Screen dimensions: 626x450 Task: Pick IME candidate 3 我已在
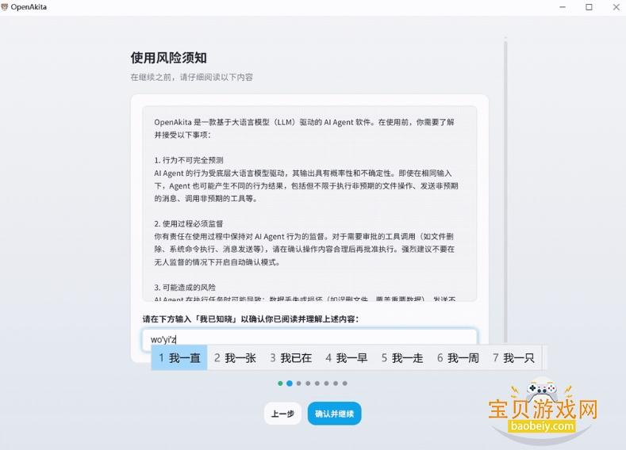pos(290,358)
